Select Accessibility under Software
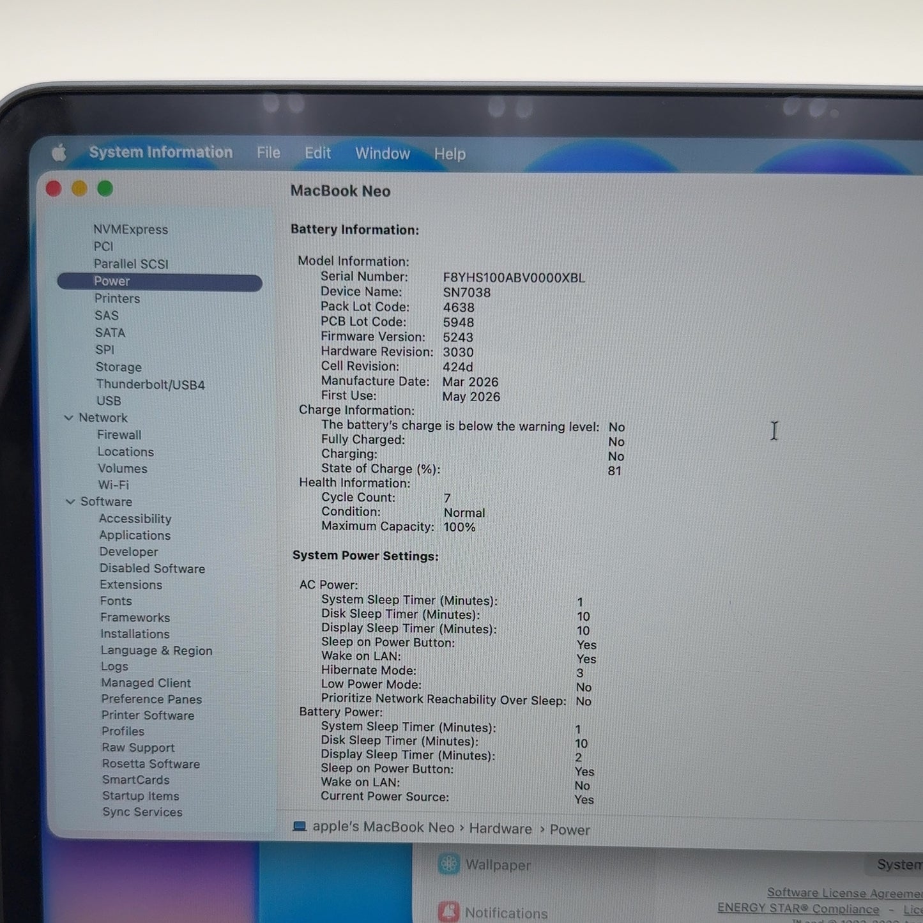 (x=135, y=519)
